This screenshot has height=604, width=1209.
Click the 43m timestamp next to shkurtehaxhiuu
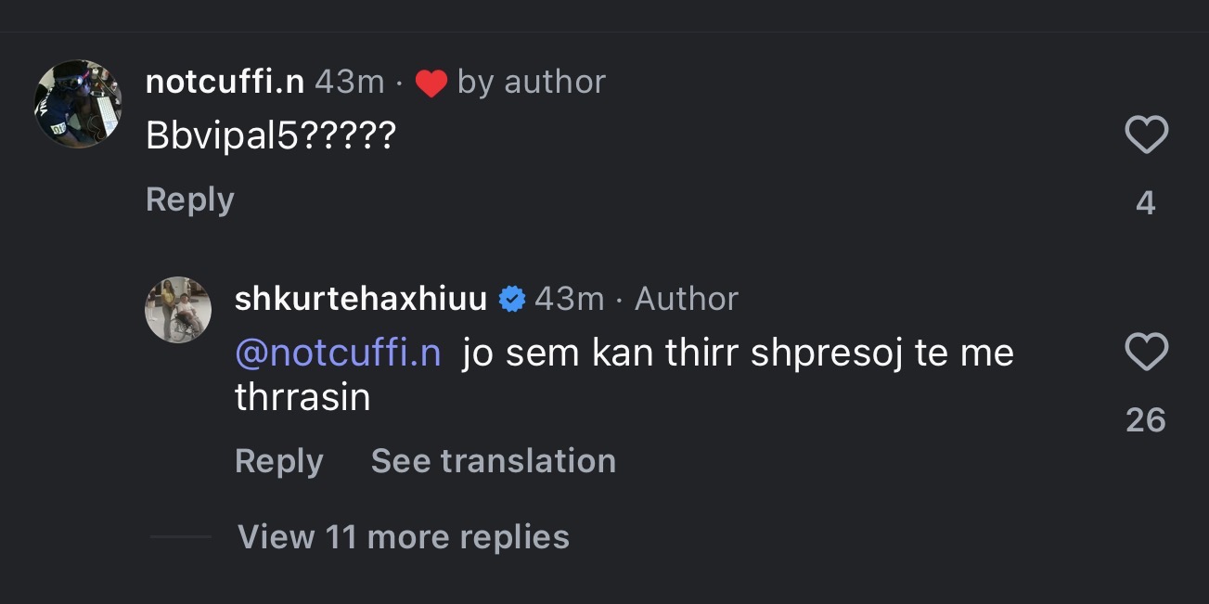pyautogui.click(x=569, y=299)
